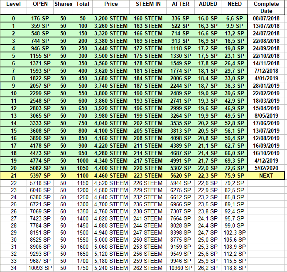The width and height of the screenshot is (287, 272).
Task: Select the NEED cell 75,9 SP
Action: pyautogui.click(x=235, y=176)
